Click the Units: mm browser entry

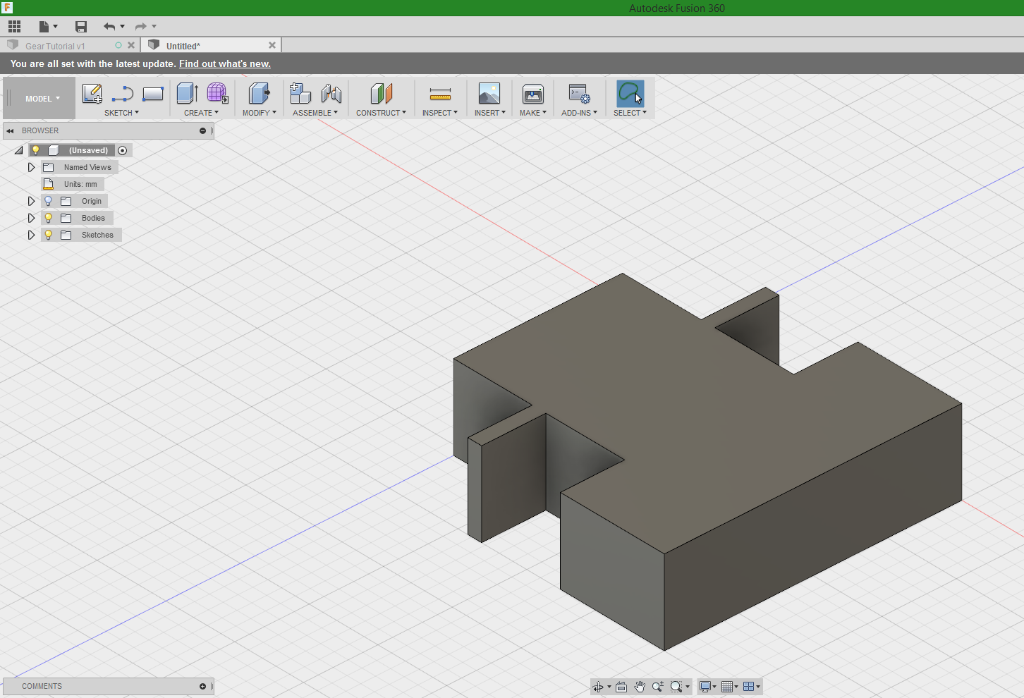click(x=79, y=183)
